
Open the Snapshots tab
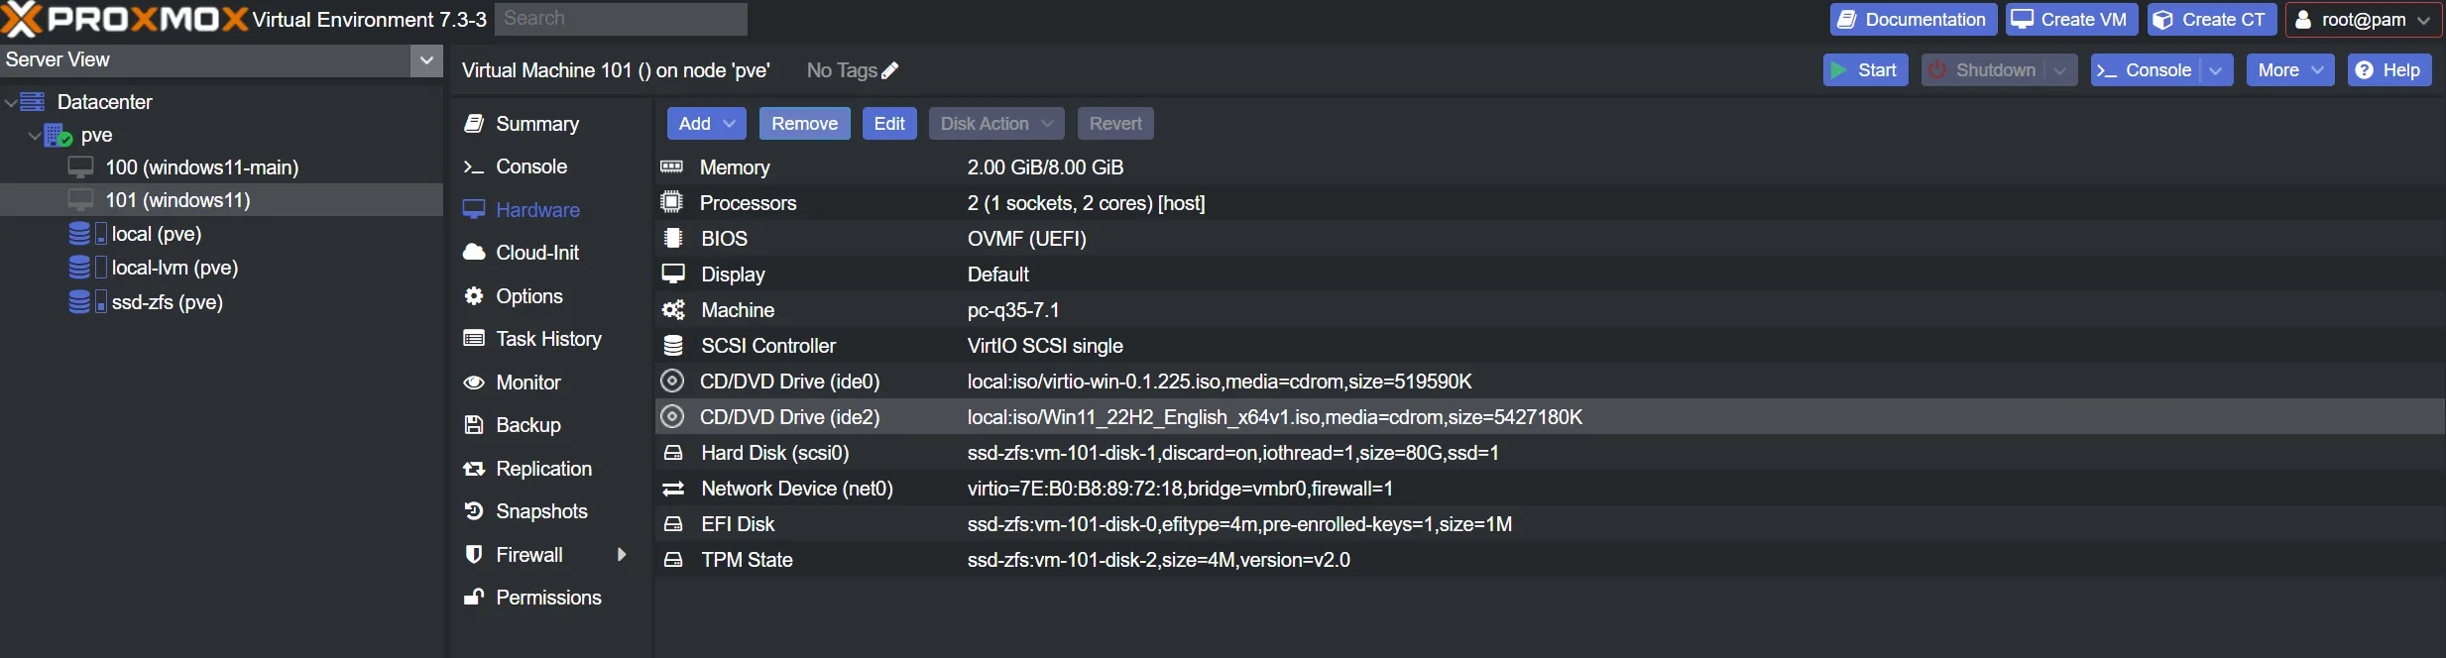pyautogui.click(x=541, y=511)
